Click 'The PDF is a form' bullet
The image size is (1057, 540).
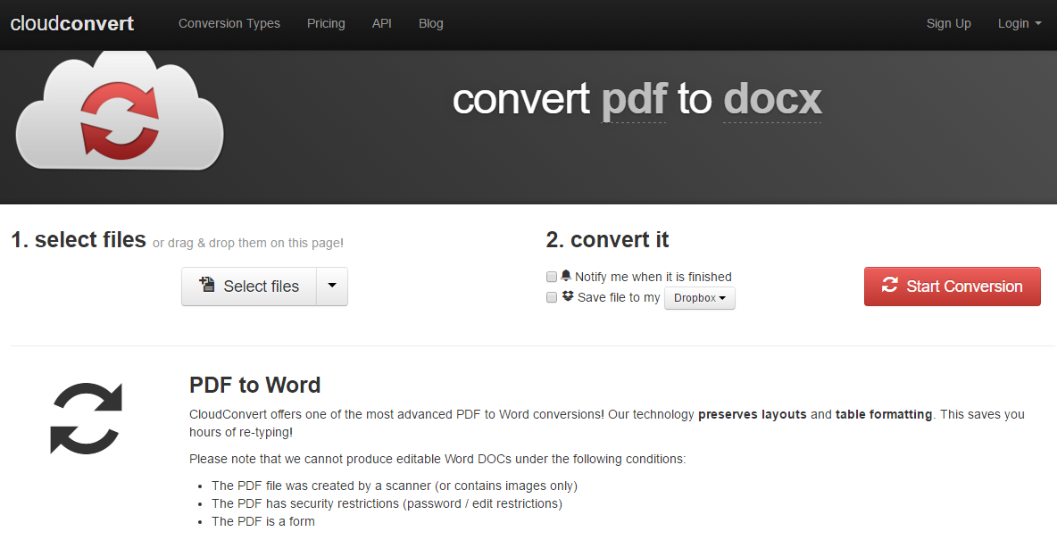point(262,522)
